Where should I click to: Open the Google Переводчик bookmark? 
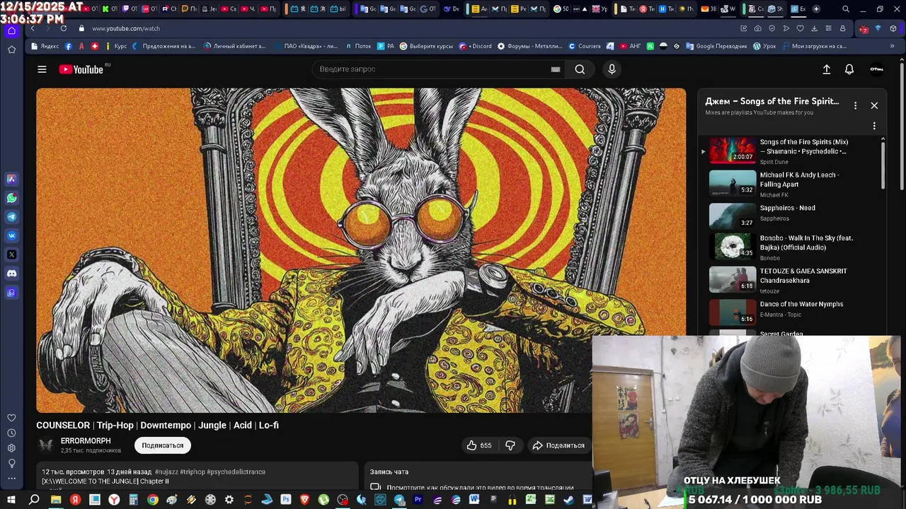[715, 46]
